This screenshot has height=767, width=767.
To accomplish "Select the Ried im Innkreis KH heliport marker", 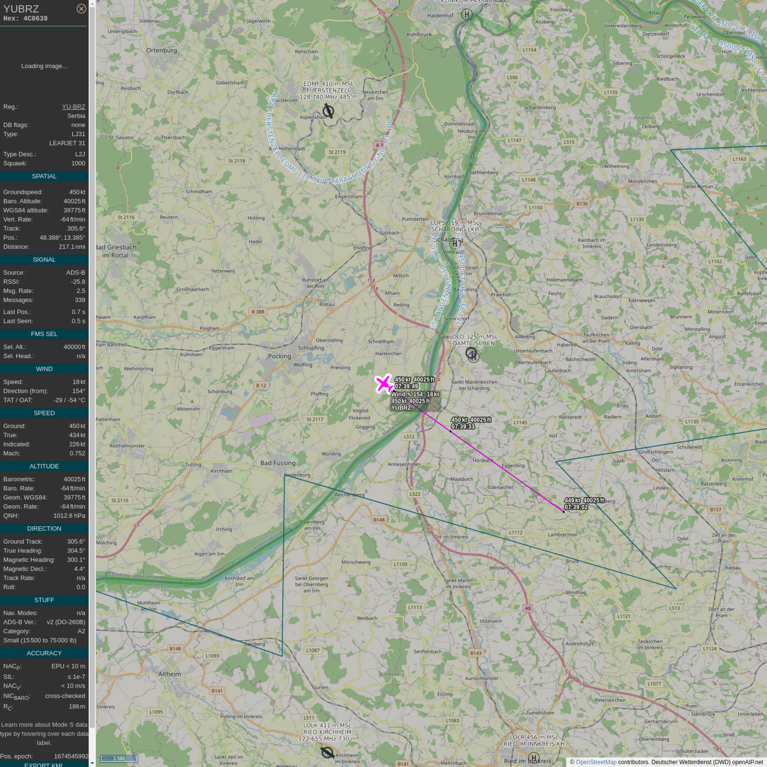I will coord(533,758).
